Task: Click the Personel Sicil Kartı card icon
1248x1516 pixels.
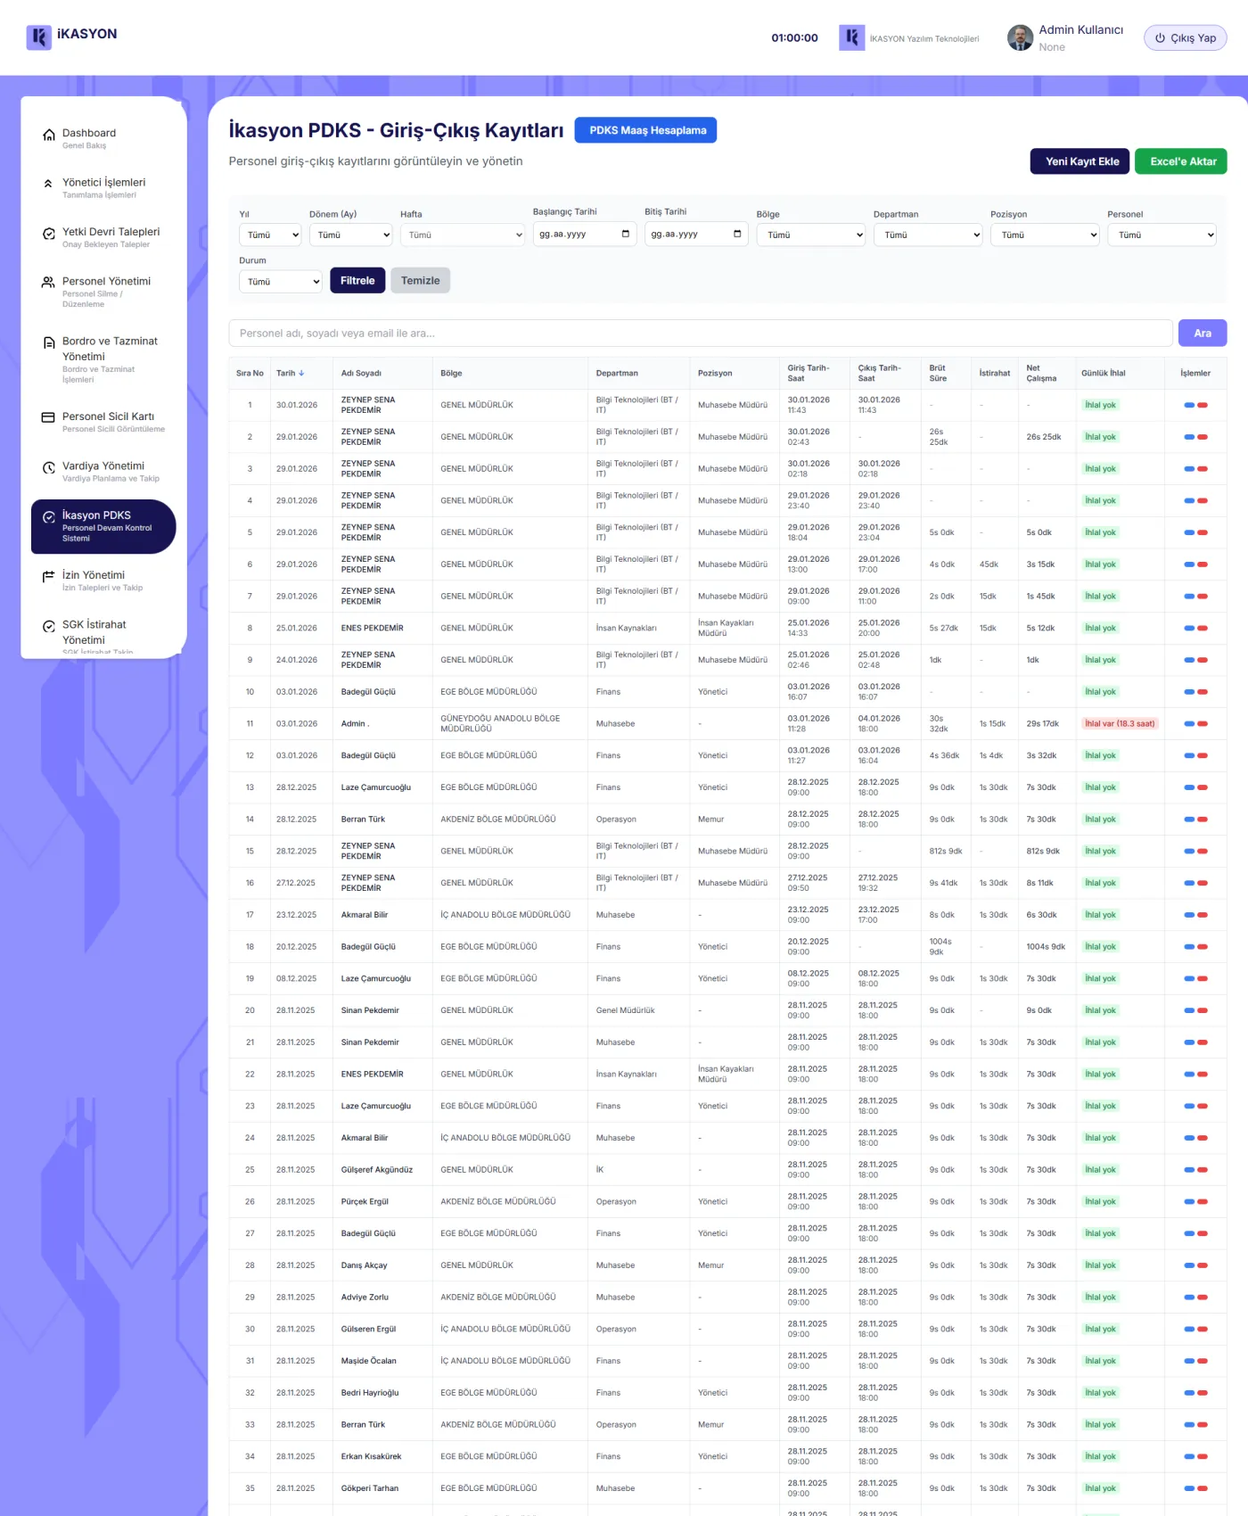Action: (x=49, y=417)
